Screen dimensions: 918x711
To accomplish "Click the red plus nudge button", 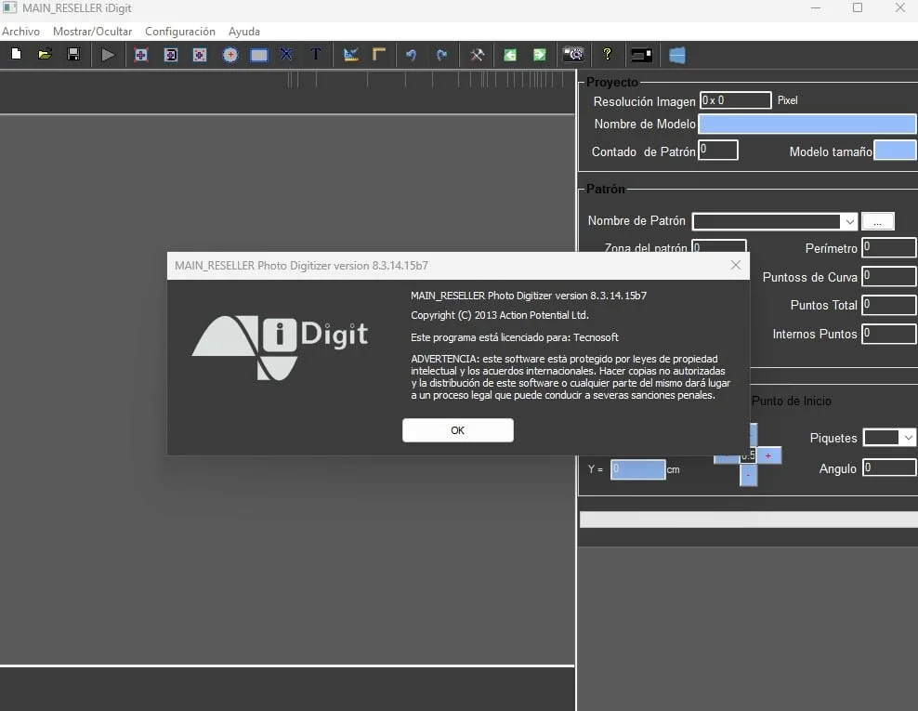I will pos(768,455).
